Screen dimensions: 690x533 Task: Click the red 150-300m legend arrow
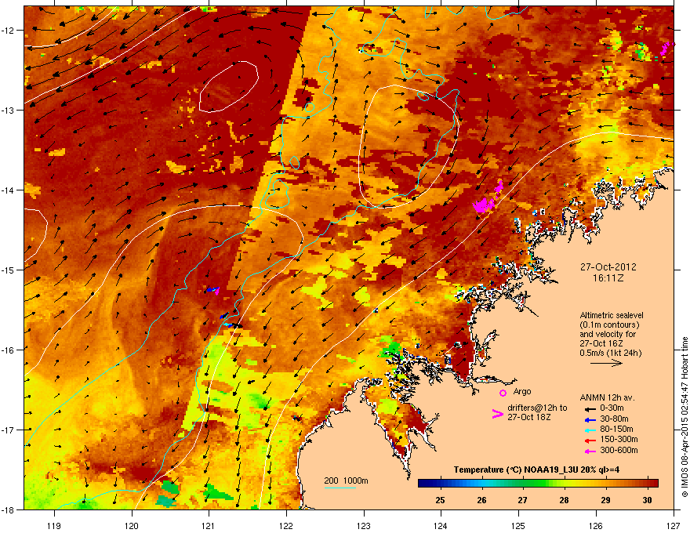[x=590, y=441]
